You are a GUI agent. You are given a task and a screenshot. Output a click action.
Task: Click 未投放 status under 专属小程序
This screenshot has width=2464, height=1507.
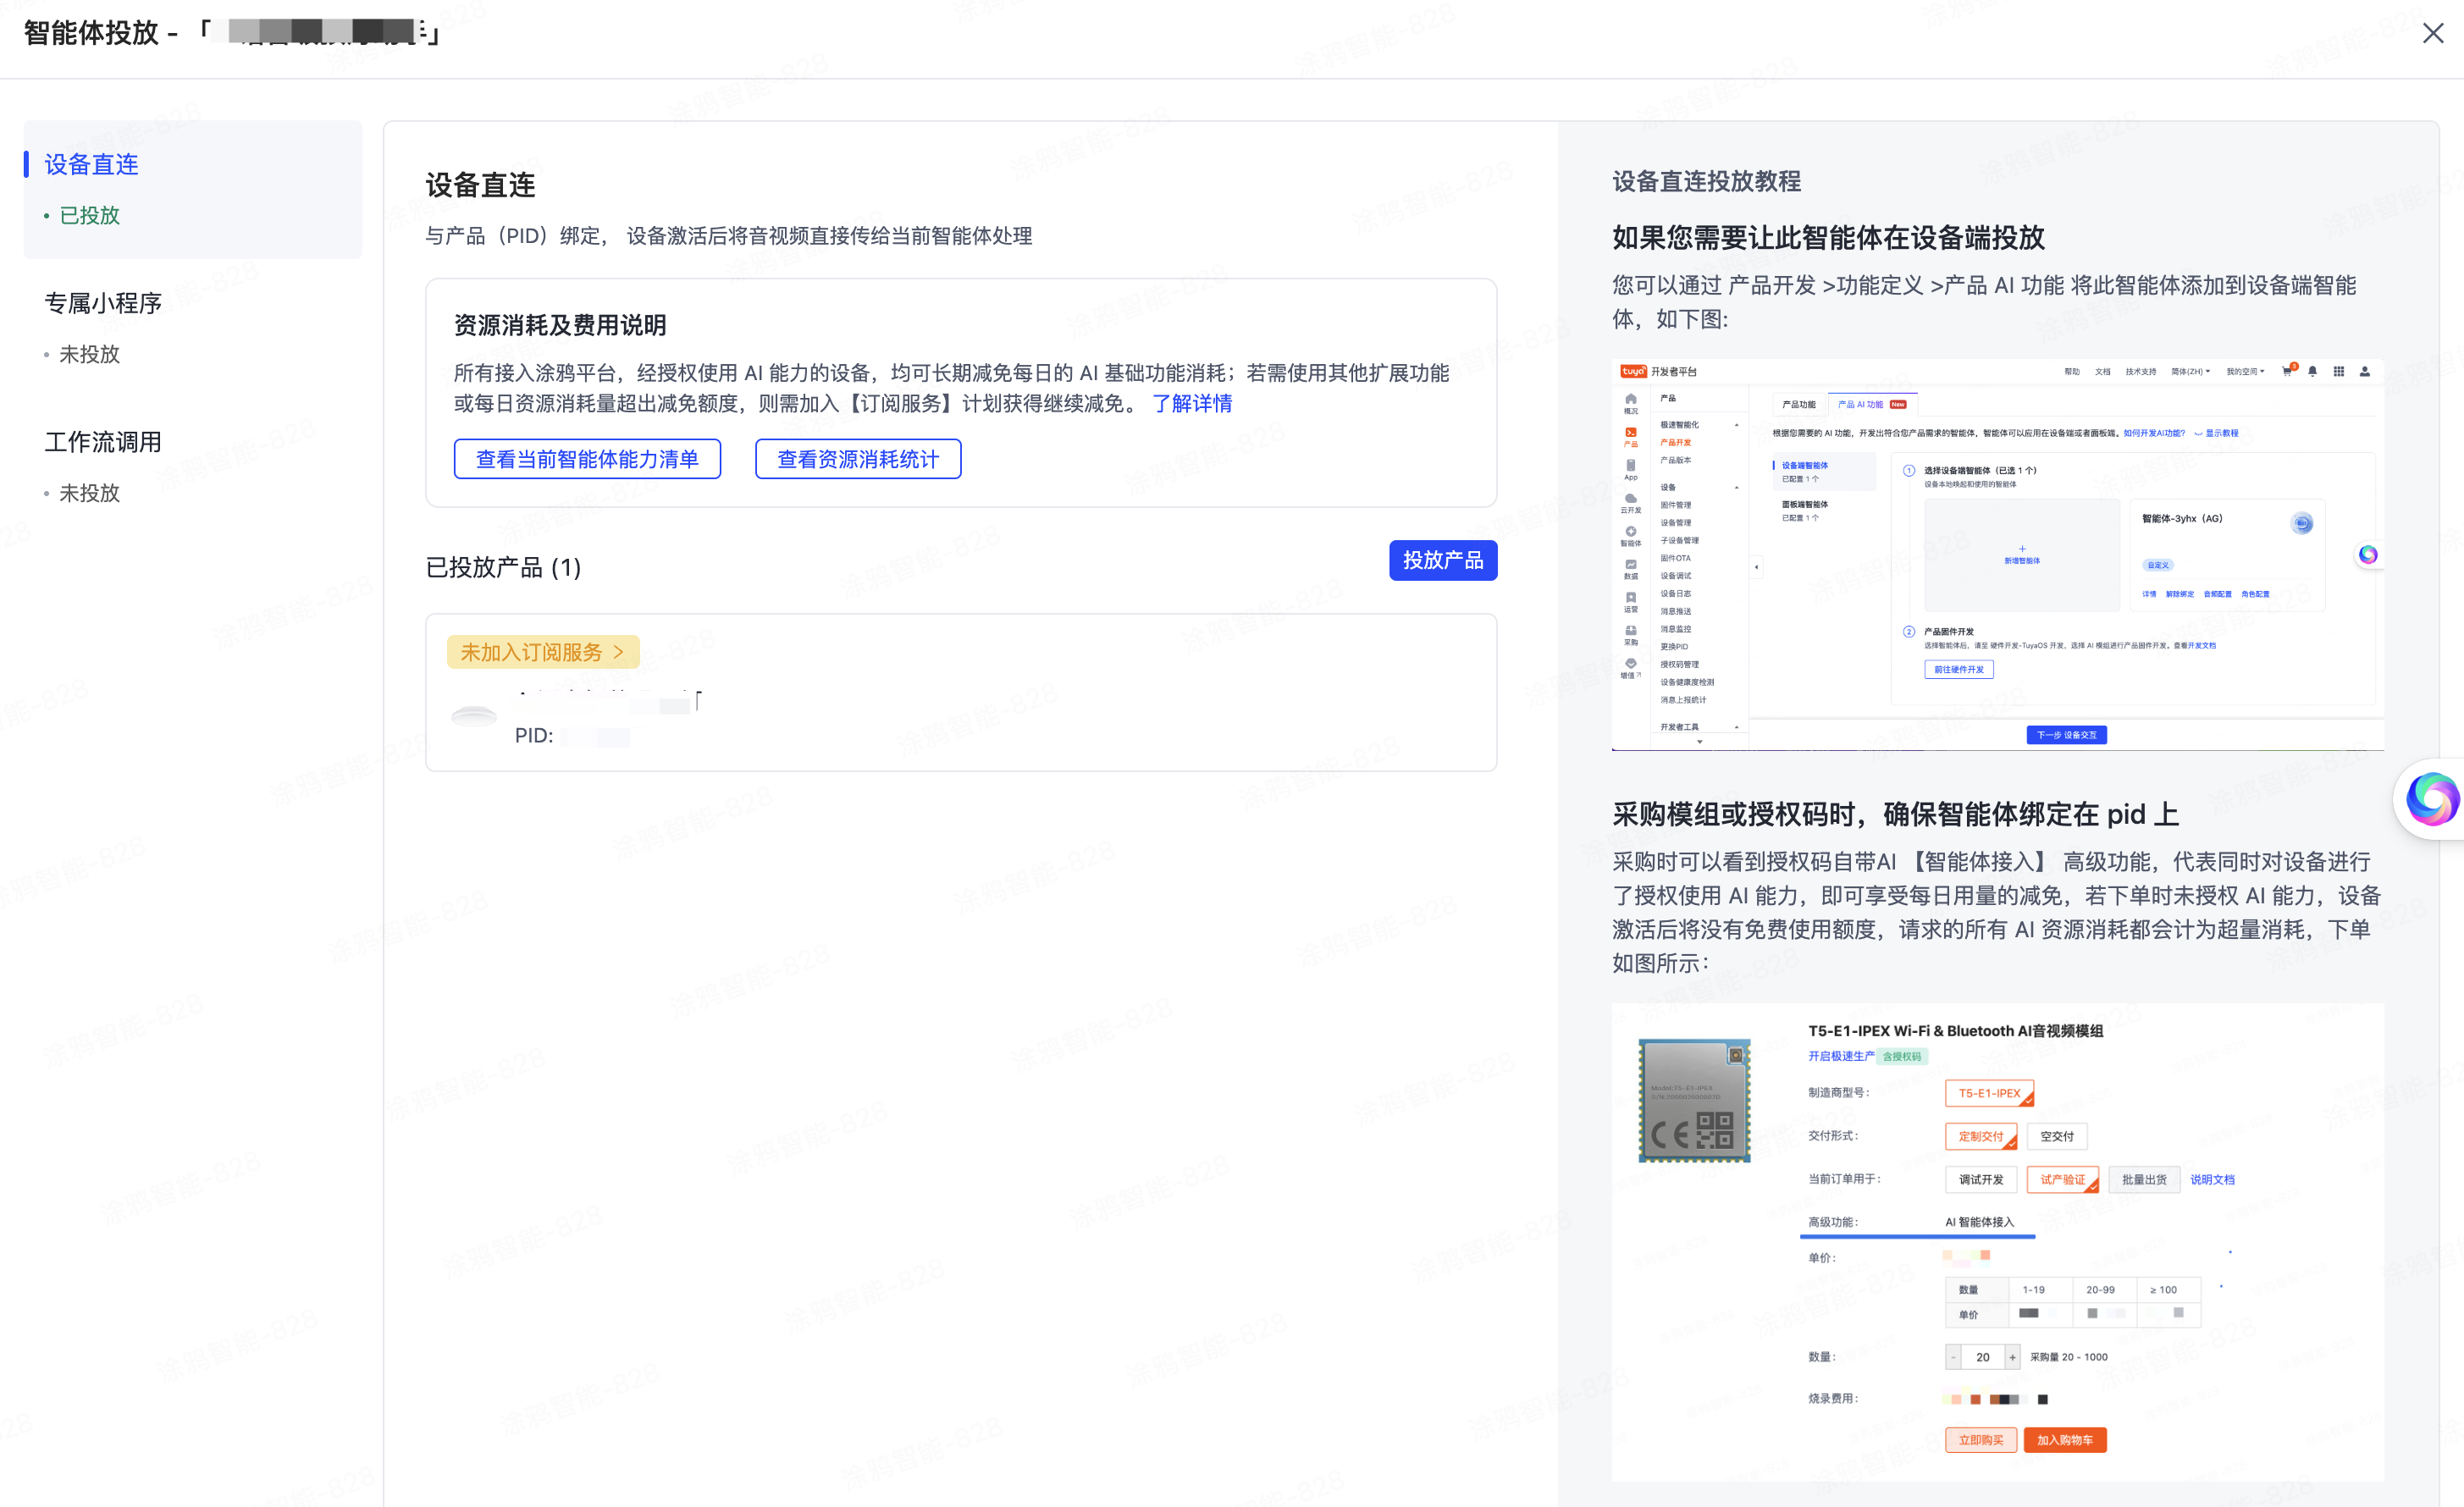89,354
